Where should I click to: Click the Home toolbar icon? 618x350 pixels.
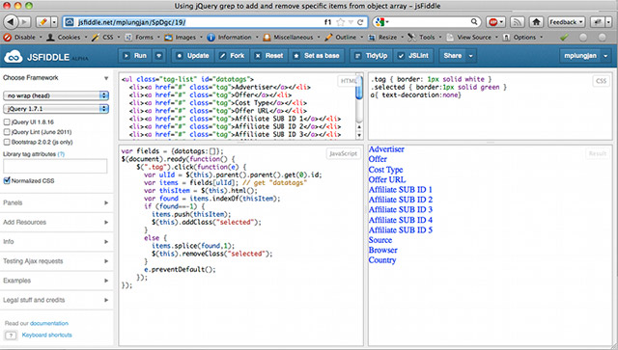[x=536, y=22]
